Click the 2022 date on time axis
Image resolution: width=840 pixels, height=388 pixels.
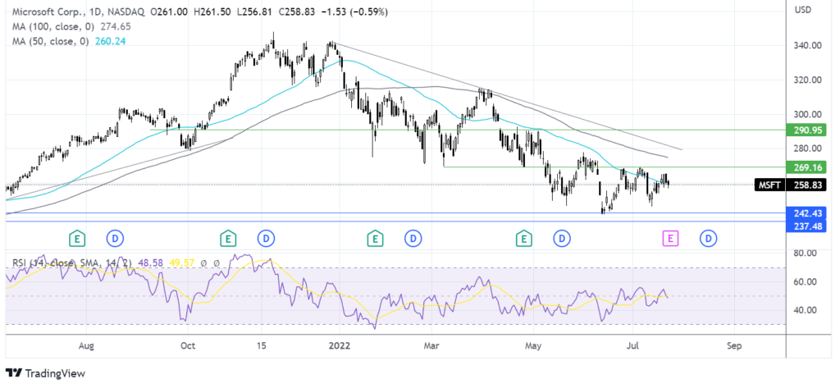point(338,345)
